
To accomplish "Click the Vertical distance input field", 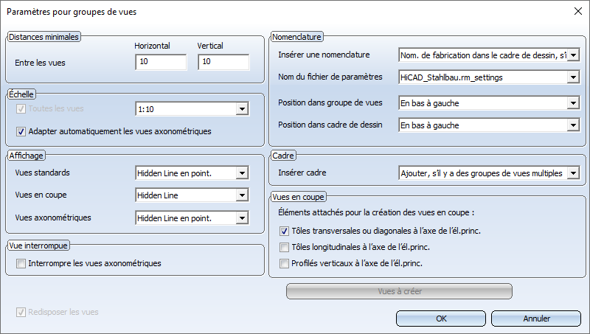I will [x=223, y=62].
